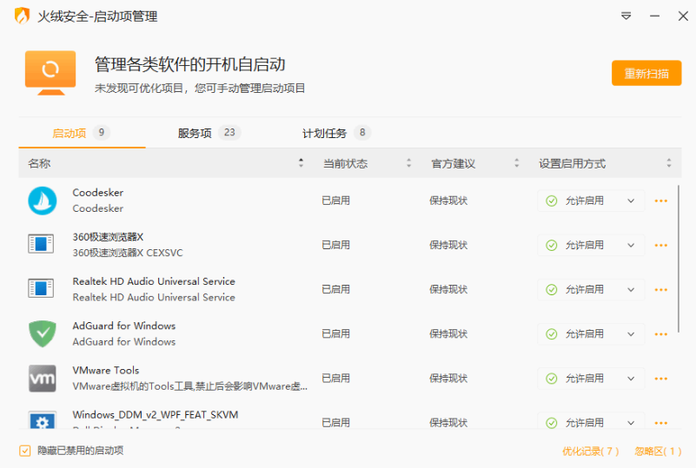Click the VMware Tools vm icon

(x=42, y=379)
